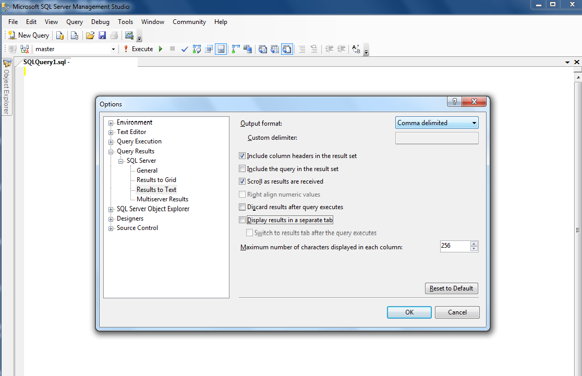
Task: Enable Include the query in the result set
Action: (242, 169)
